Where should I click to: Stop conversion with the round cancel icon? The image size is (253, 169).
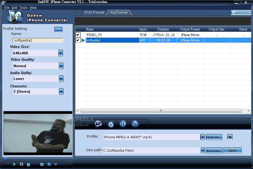(x=135, y=124)
